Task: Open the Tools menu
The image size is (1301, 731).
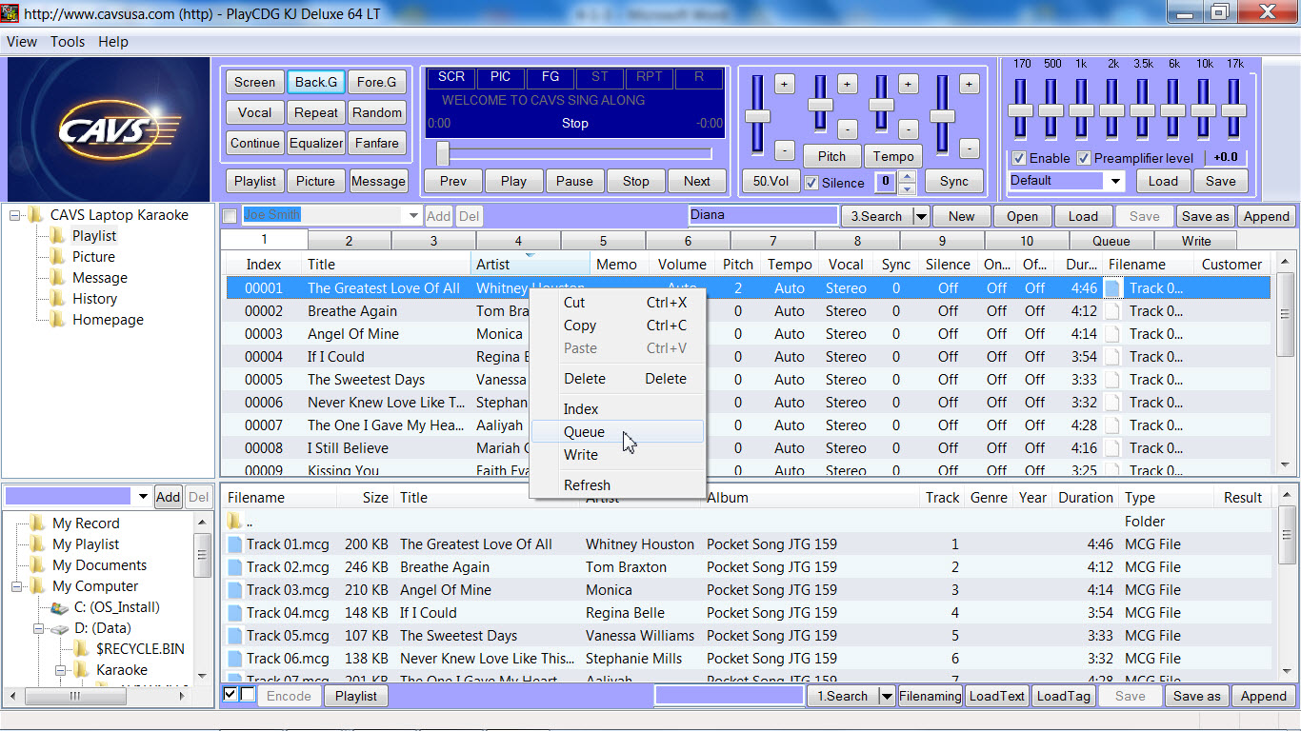Action: (x=68, y=42)
